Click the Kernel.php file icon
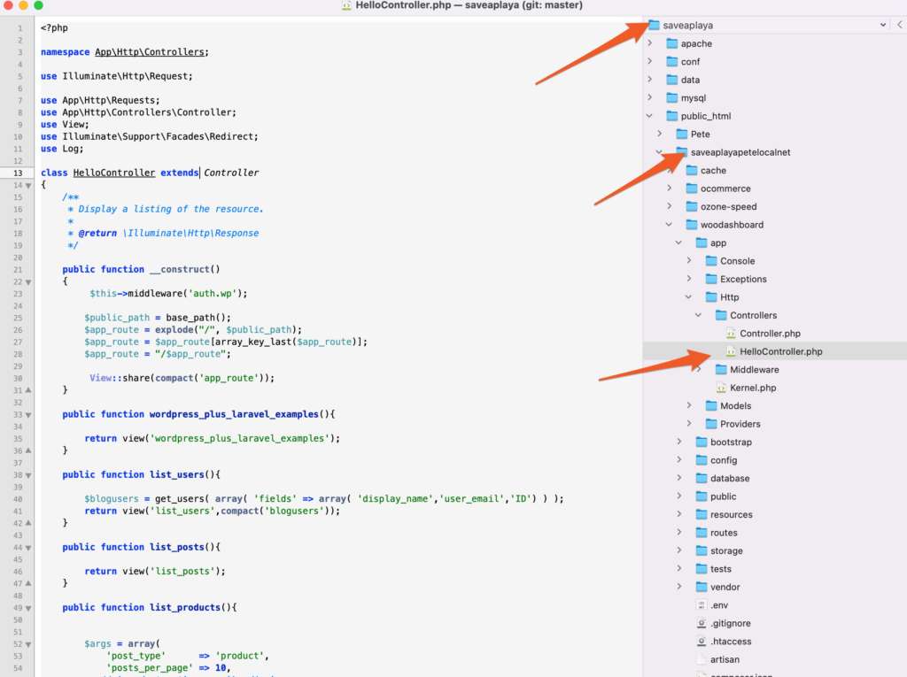This screenshot has height=677, width=907. coord(721,388)
